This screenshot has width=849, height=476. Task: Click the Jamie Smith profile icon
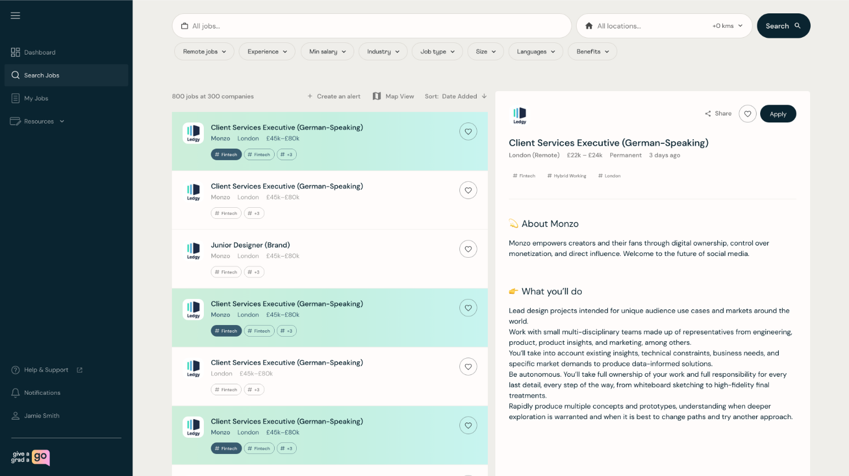15,416
